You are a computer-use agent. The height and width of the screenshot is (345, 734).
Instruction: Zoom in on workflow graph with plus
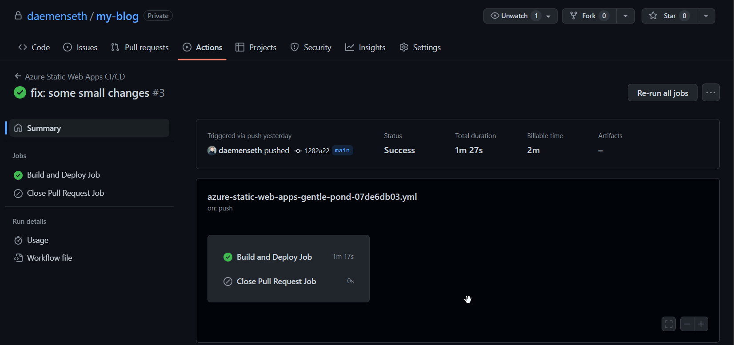(x=701, y=324)
